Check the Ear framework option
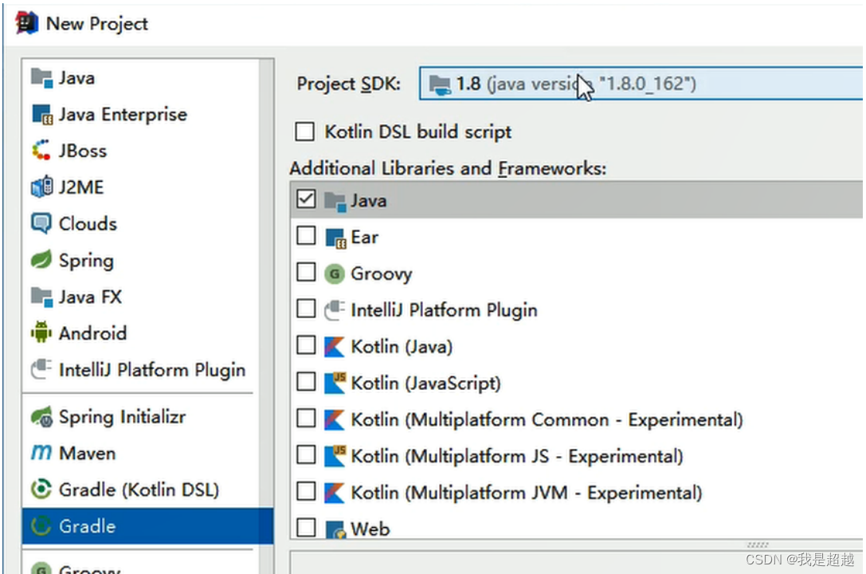The height and width of the screenshot is (574, 866). pos(305,237)
